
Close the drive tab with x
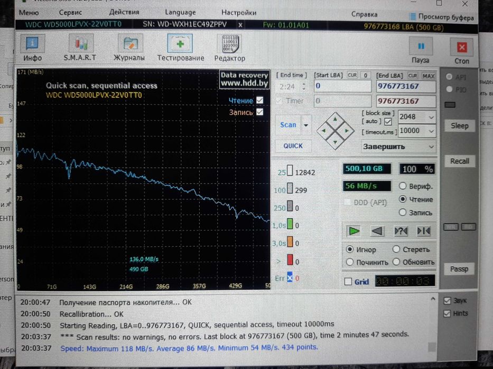[x=240, y=25]
